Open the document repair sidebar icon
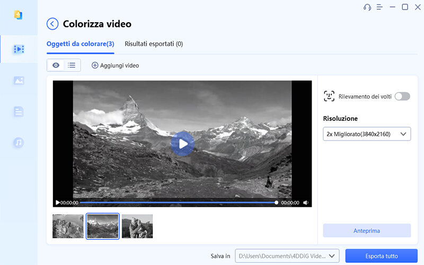The height and width of the screenshot is (265, 424). (x=19, y=111)
